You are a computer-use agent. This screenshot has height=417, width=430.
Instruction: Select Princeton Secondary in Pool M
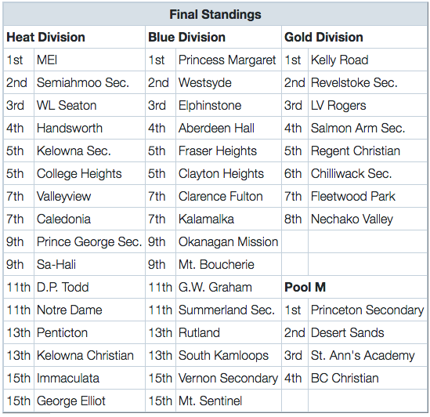(368, 310)
